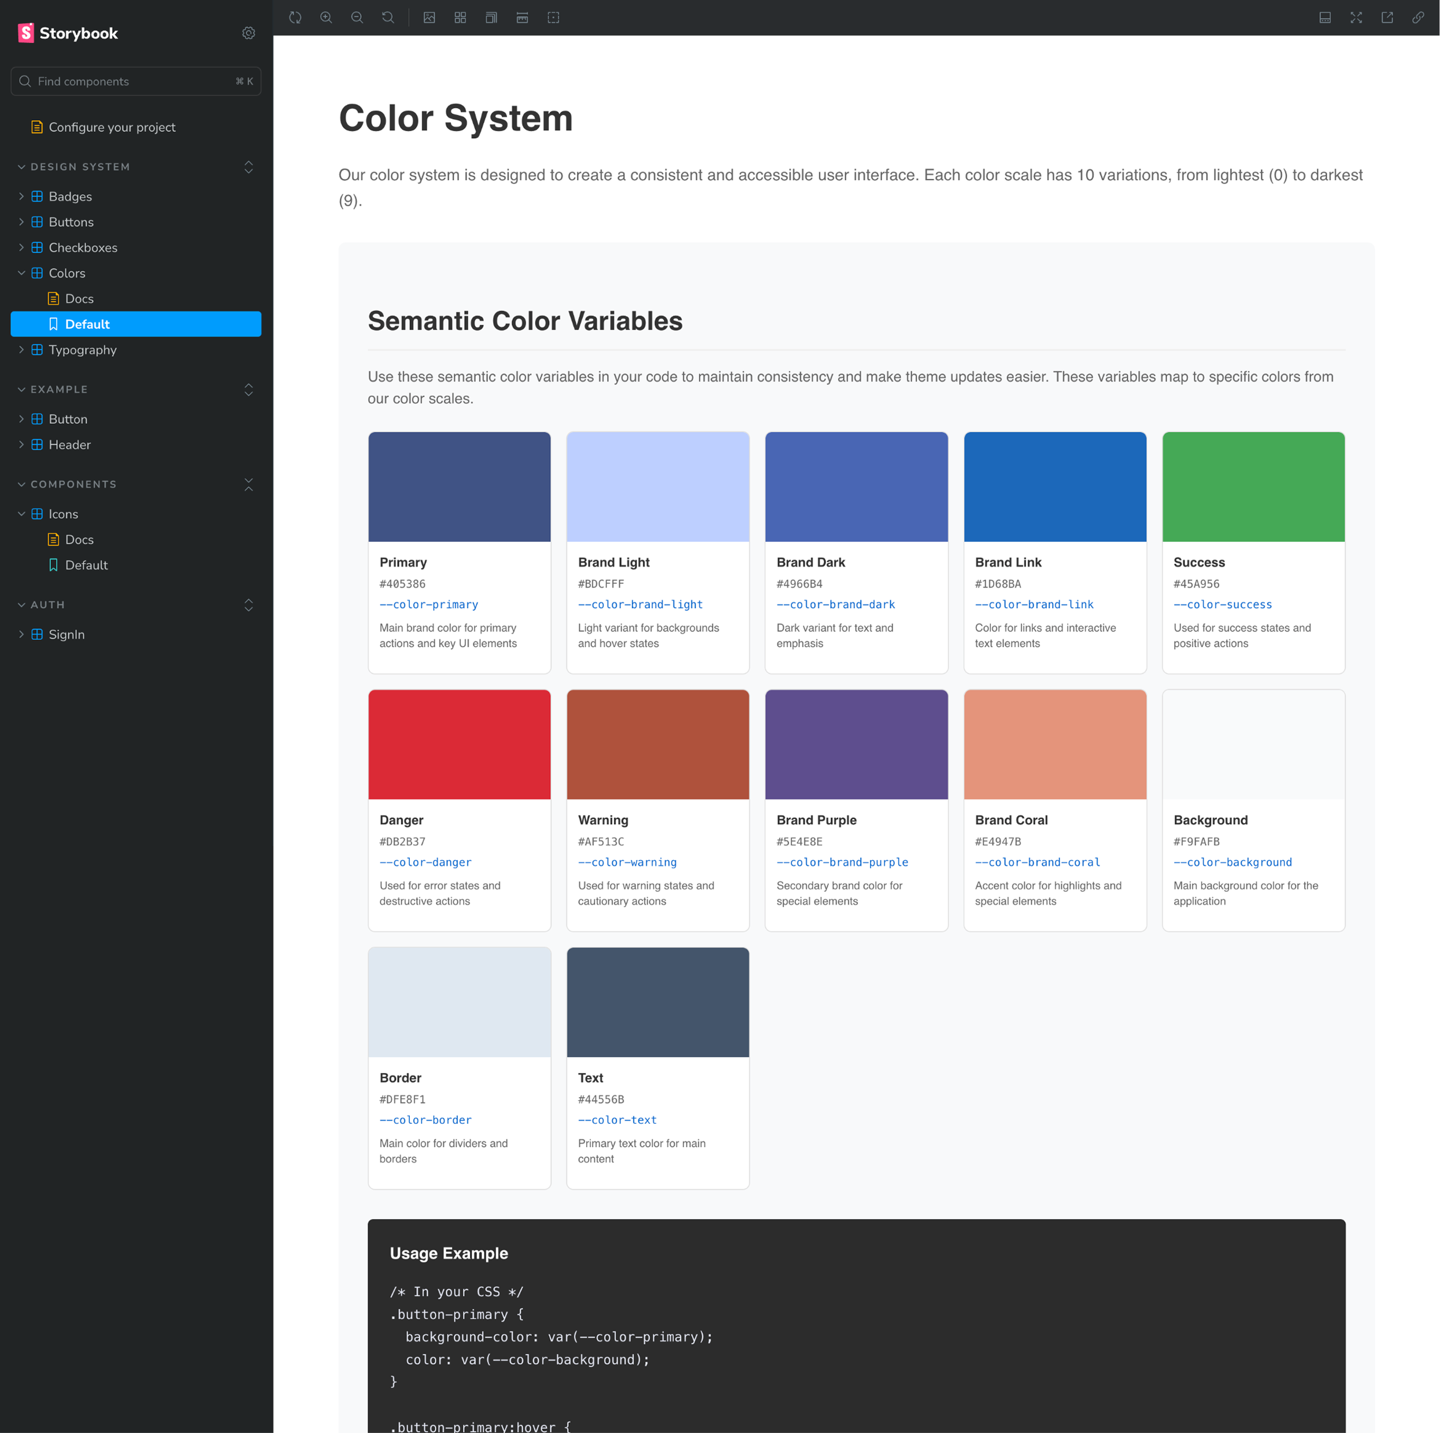The image size is (1440, 1433).
Task: Click the Brand Coral swatch
Action: click(1056, 745)
